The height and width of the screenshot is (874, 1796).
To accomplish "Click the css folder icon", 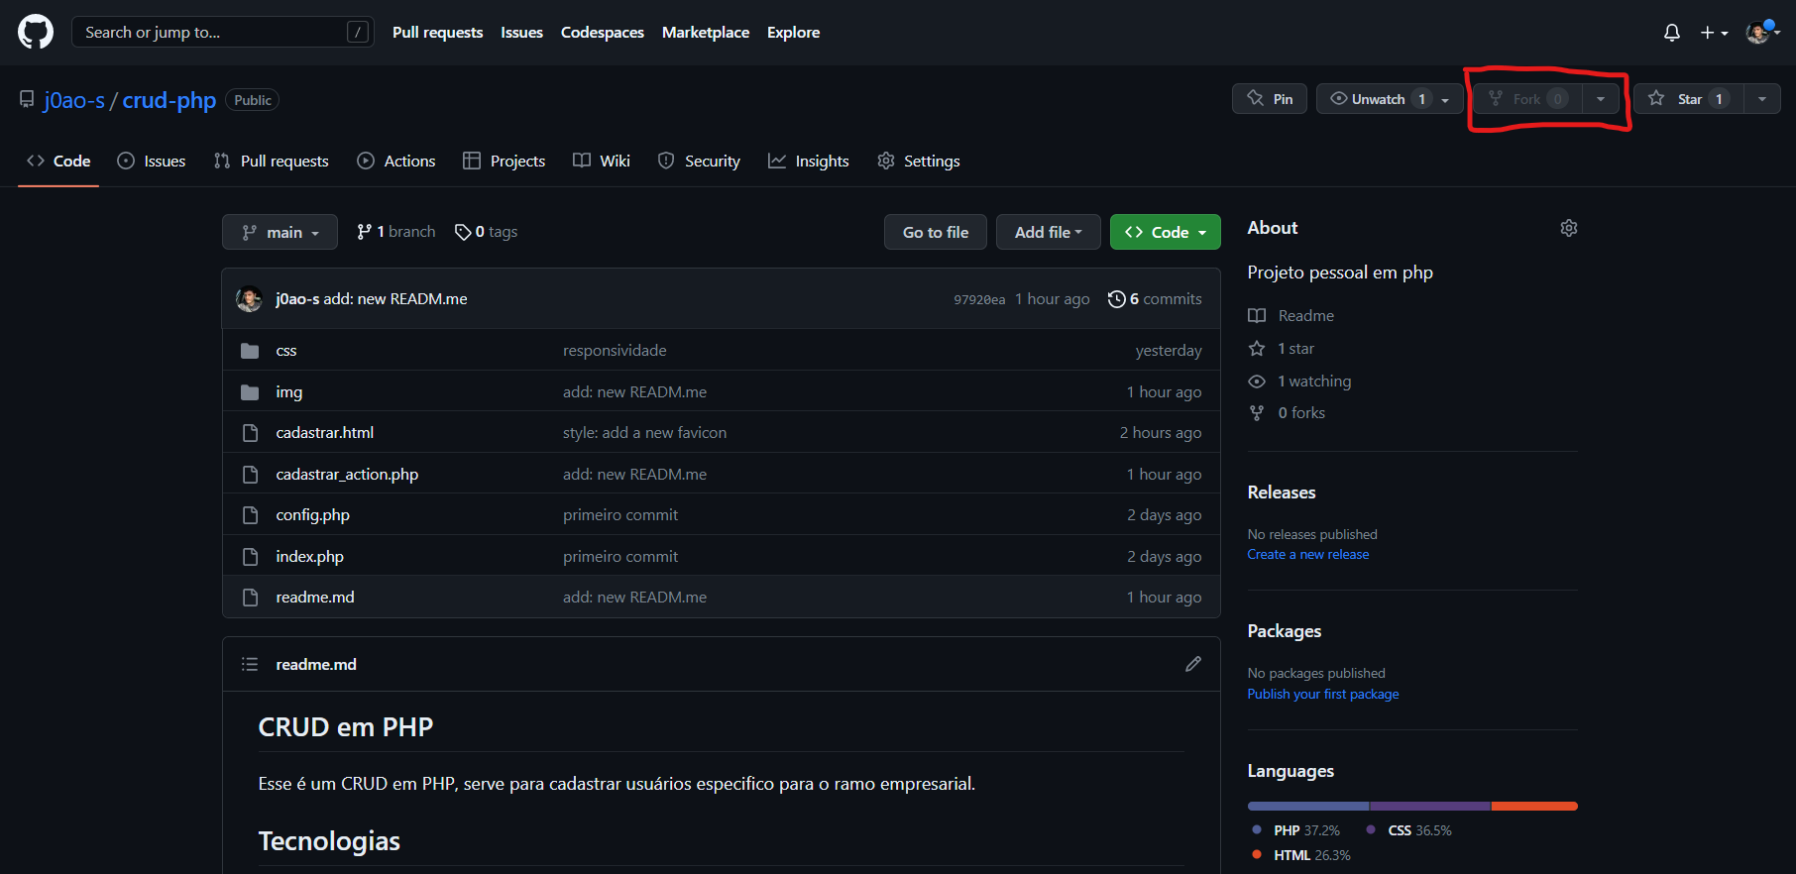I will (250, 351).
